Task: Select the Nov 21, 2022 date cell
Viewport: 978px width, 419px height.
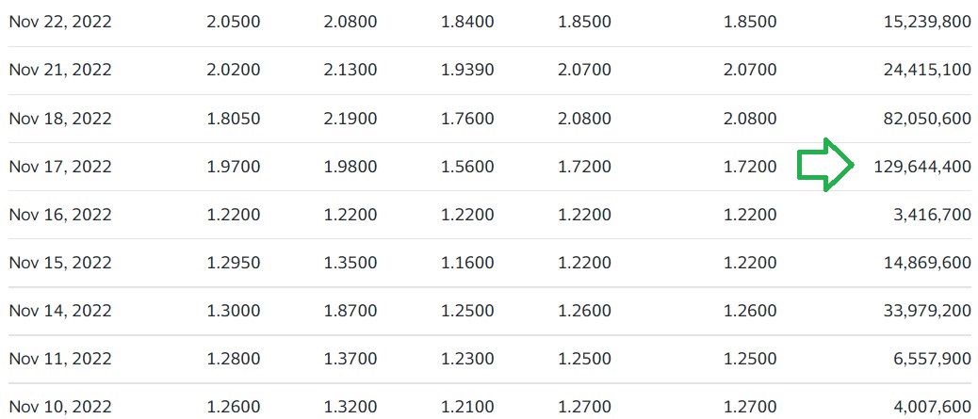Action: click(x=60, y=70)
